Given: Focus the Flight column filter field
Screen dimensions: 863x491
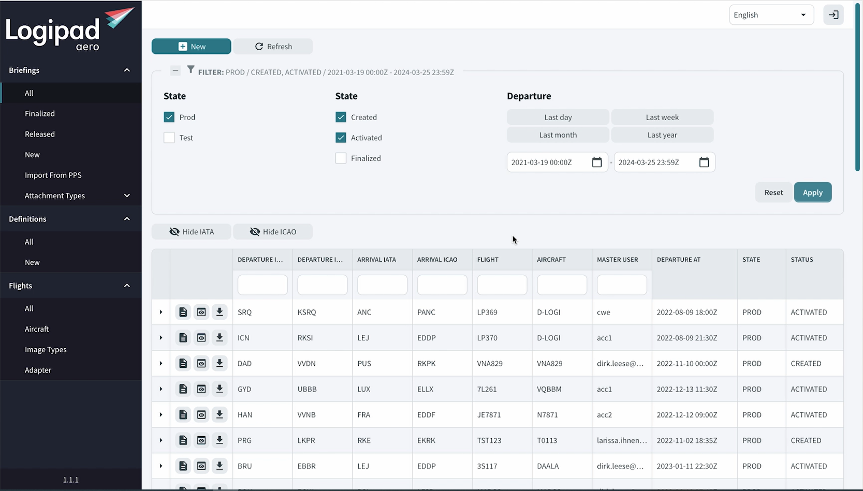Looking at the screenshot, I should pos(502,285).
